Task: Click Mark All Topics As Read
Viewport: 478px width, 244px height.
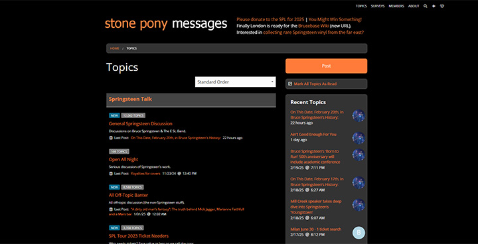Action: [315, 84]
